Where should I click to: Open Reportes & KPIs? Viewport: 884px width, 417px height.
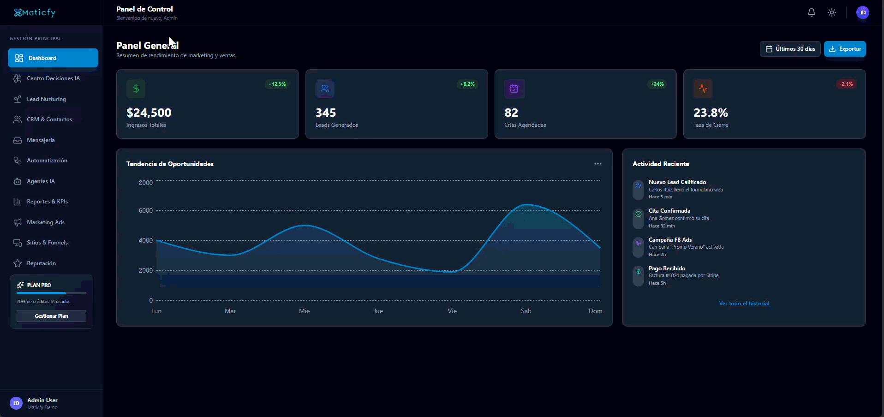pos(53,202)
